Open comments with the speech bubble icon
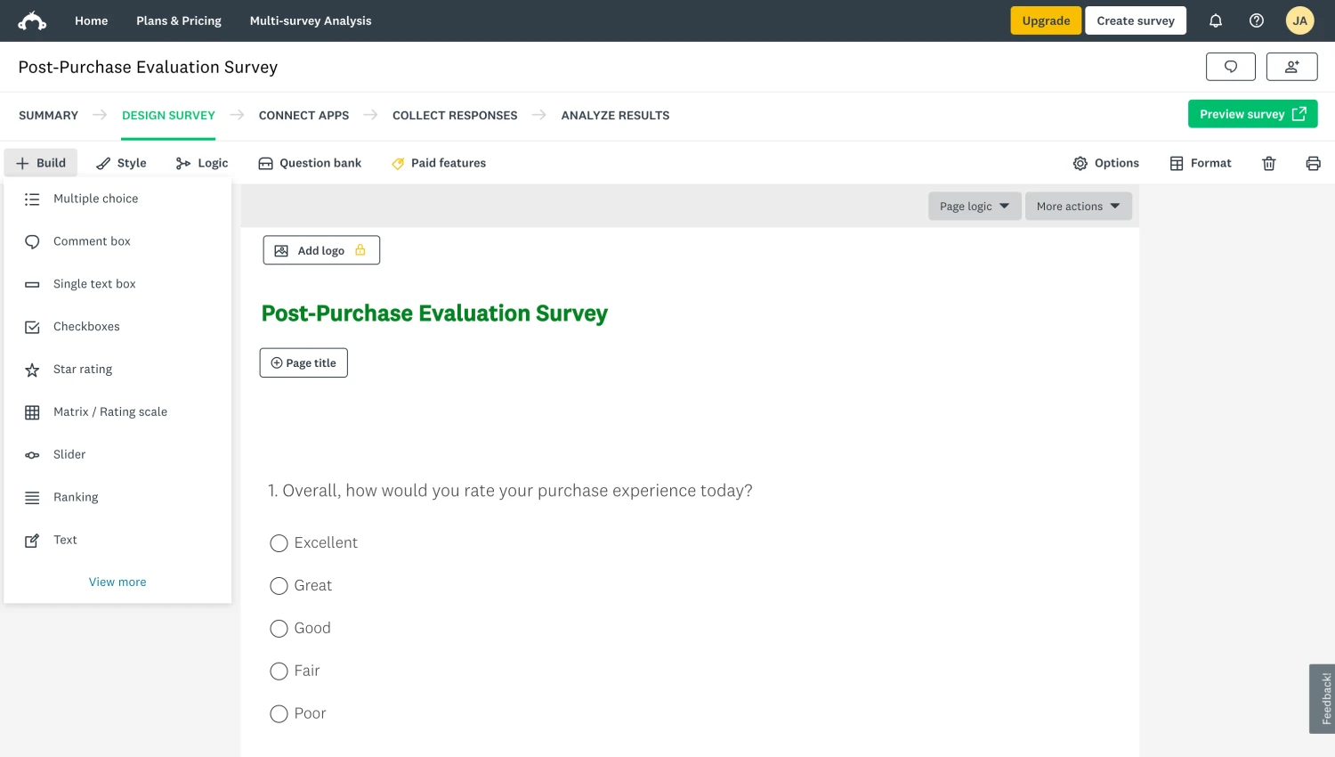The width and height of the screenshot is (1335, 757). point(1230,66)
